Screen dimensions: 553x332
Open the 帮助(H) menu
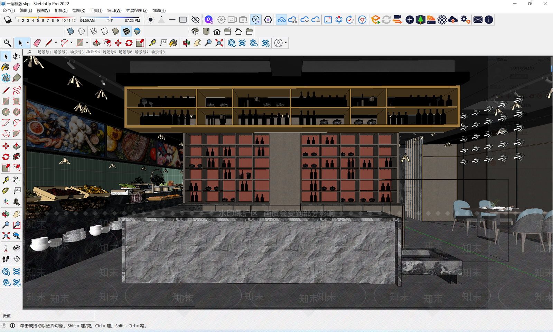click(x=159, y=10)
